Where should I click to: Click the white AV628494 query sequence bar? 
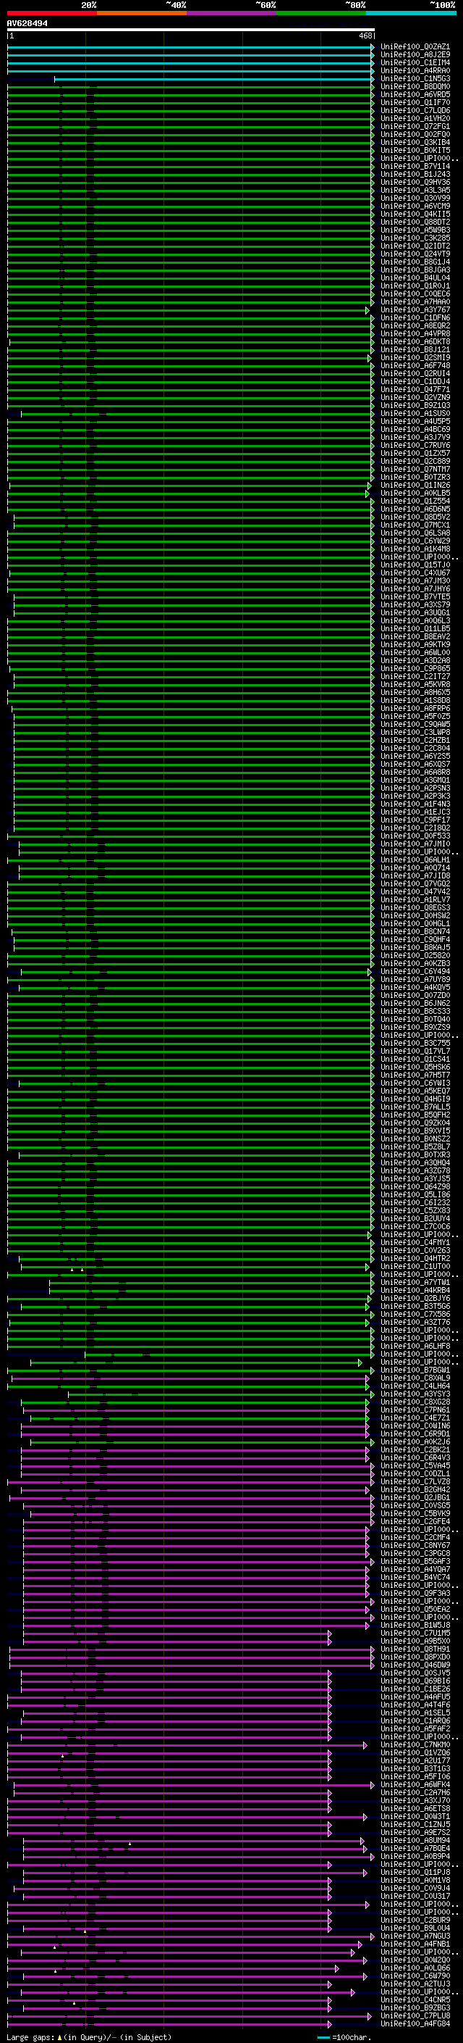191,30
